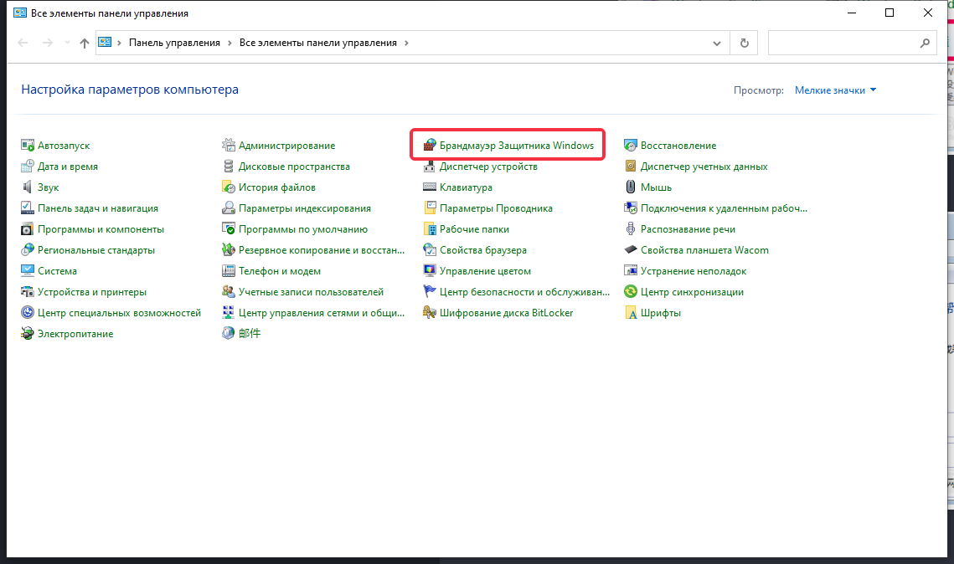Go back with the Back arrow
This screenshot has height=564, width=954.
click(x=23, y=43)
